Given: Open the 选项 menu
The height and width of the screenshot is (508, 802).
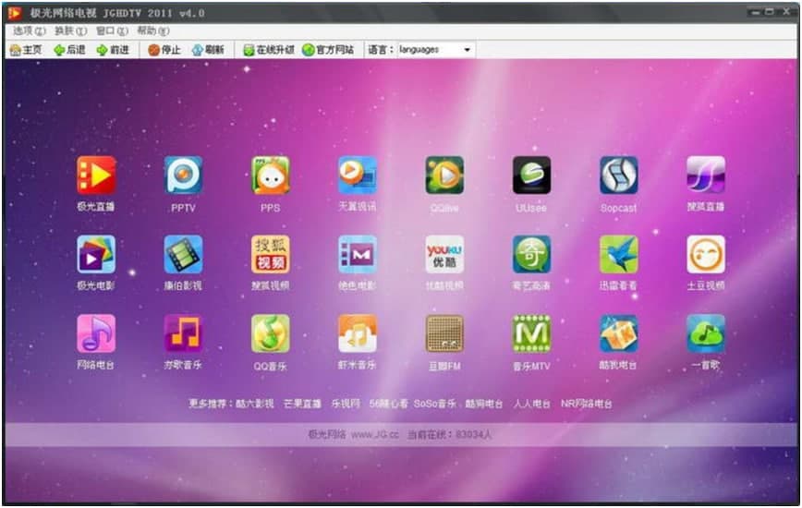Looking at the screenshot, I should [x=30, y=31].
